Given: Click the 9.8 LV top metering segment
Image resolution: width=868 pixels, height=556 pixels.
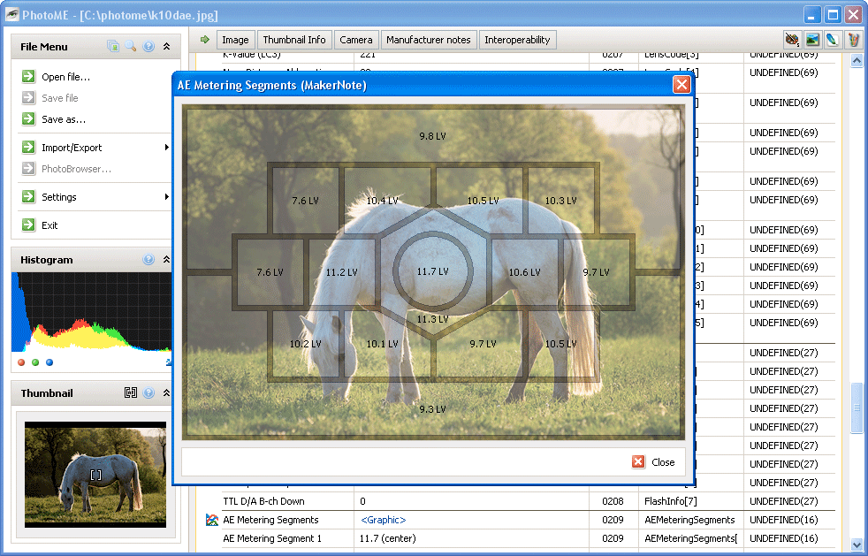Looking at the screenshot, I should coord(432,136).
